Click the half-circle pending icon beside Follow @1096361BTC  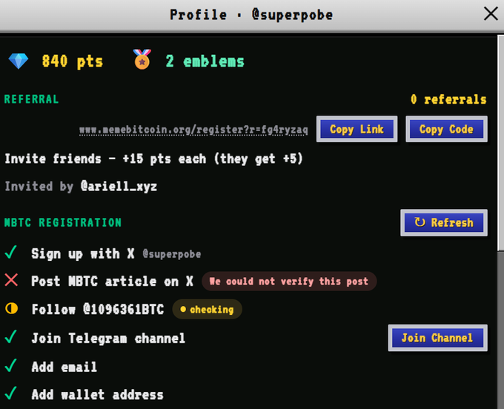click(x=12, y=308)
